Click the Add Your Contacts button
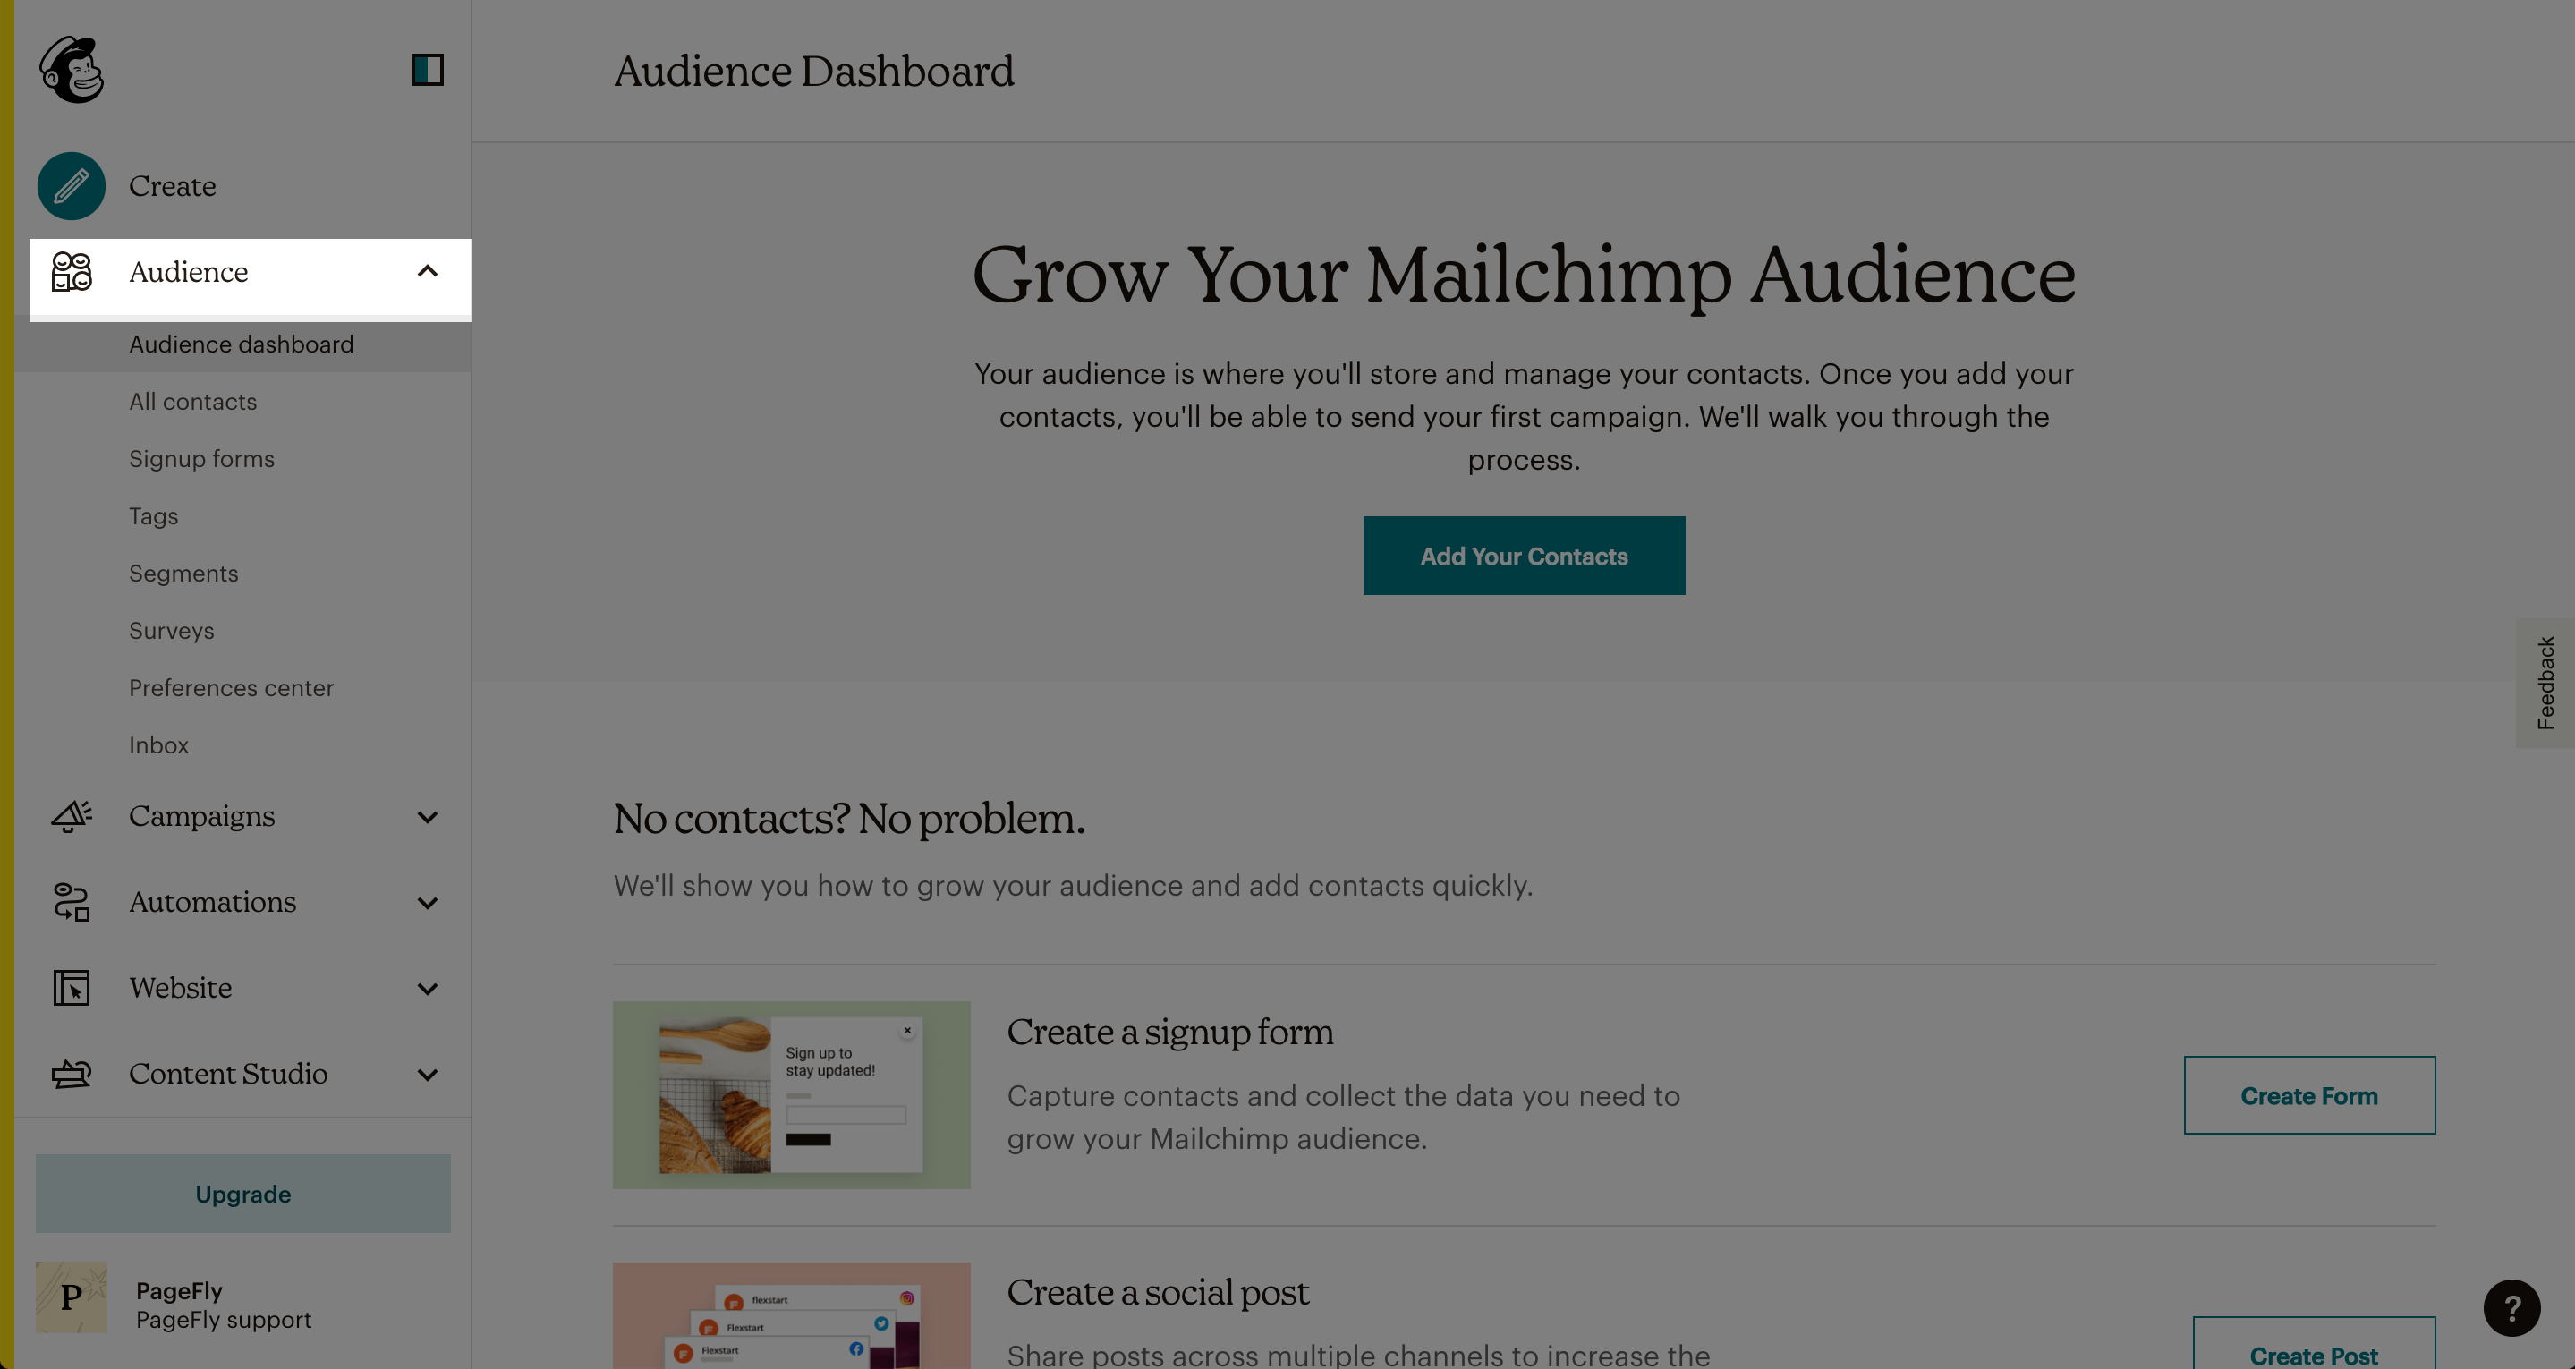This screenshot has width=2575, height=1369. click(1523, 555)
